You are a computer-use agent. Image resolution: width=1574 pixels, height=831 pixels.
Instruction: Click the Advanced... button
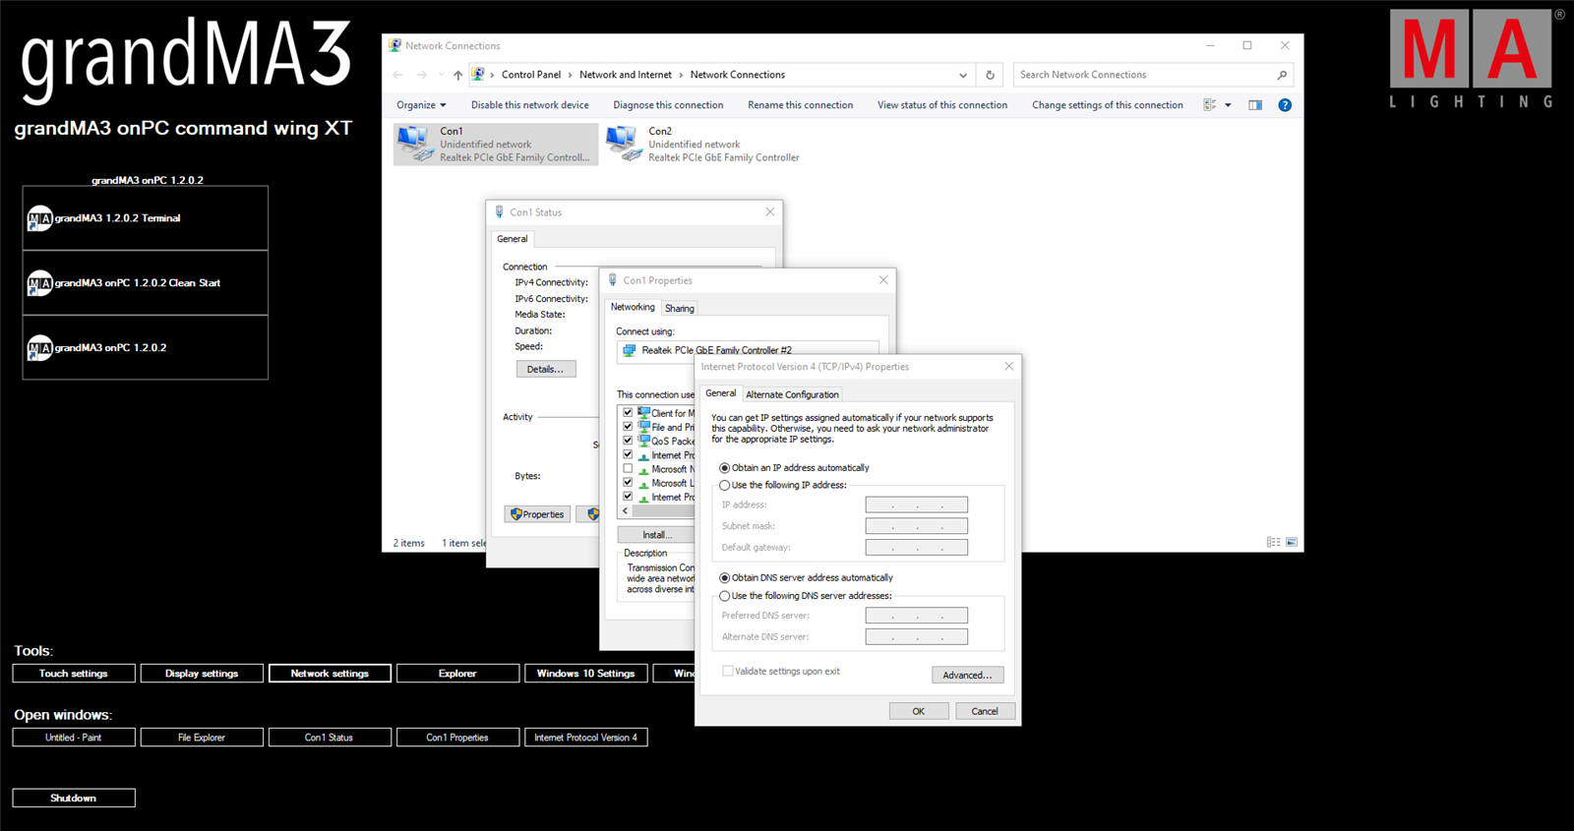967,675
